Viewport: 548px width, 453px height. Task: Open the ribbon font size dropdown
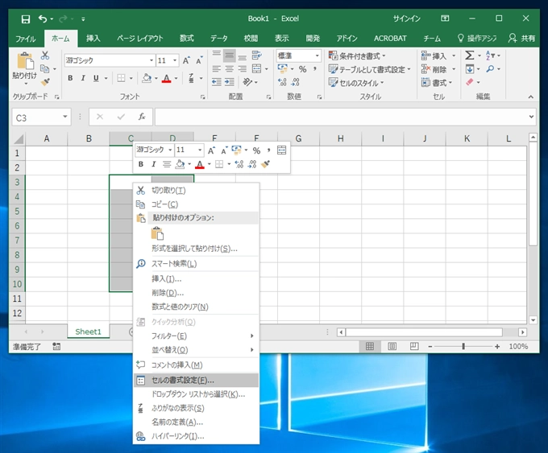[x=175, y=60]
